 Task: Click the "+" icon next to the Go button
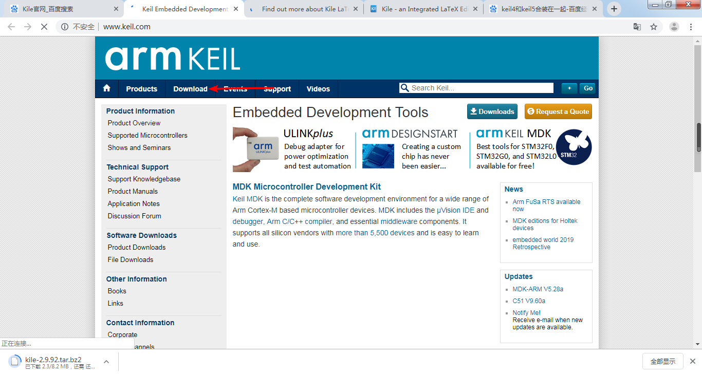pos(569,88)
